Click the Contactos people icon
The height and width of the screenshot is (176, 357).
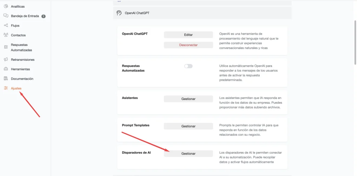tap(6, 35)
